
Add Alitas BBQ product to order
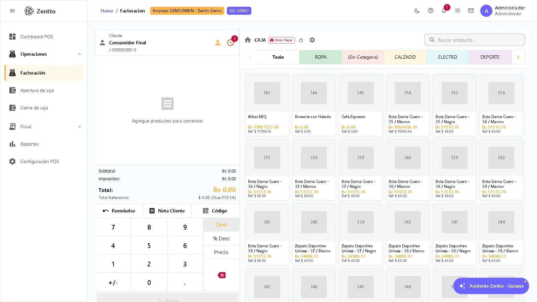(x=267, y=105)
